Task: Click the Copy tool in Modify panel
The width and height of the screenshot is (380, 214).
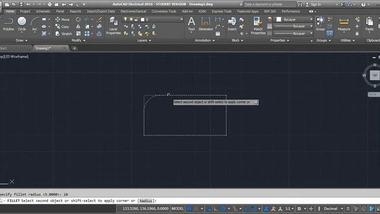Action: tap(62, 26)
